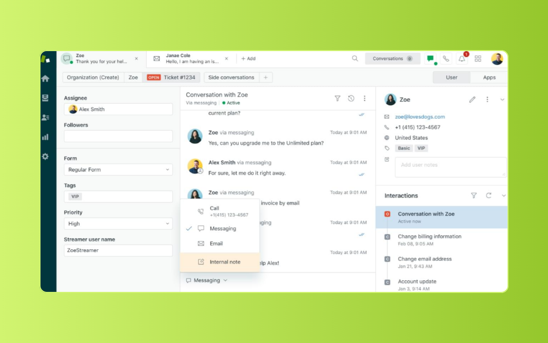Open the Assignee field showing Alex Smith
The image size is (548, 343).
pos(118,109)
